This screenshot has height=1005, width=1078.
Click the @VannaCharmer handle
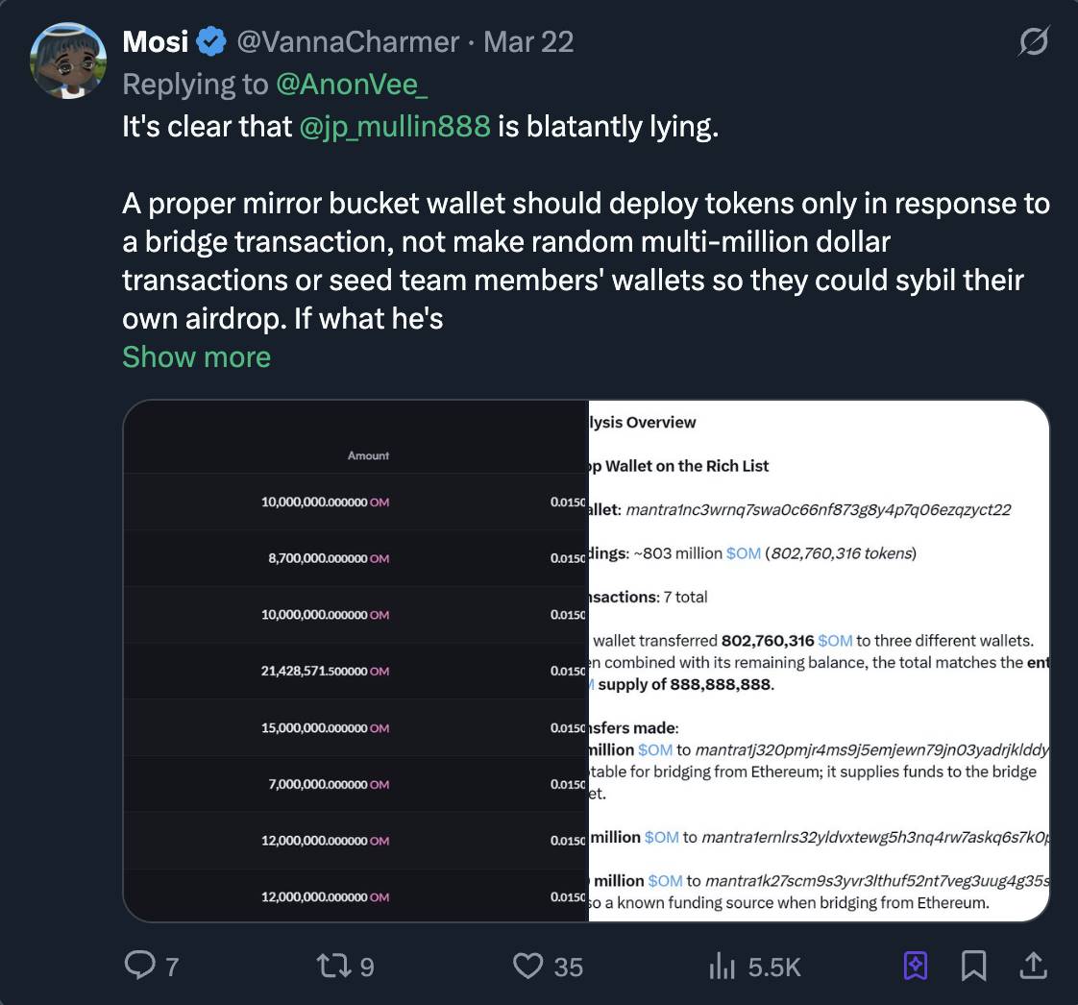point(348,42)
